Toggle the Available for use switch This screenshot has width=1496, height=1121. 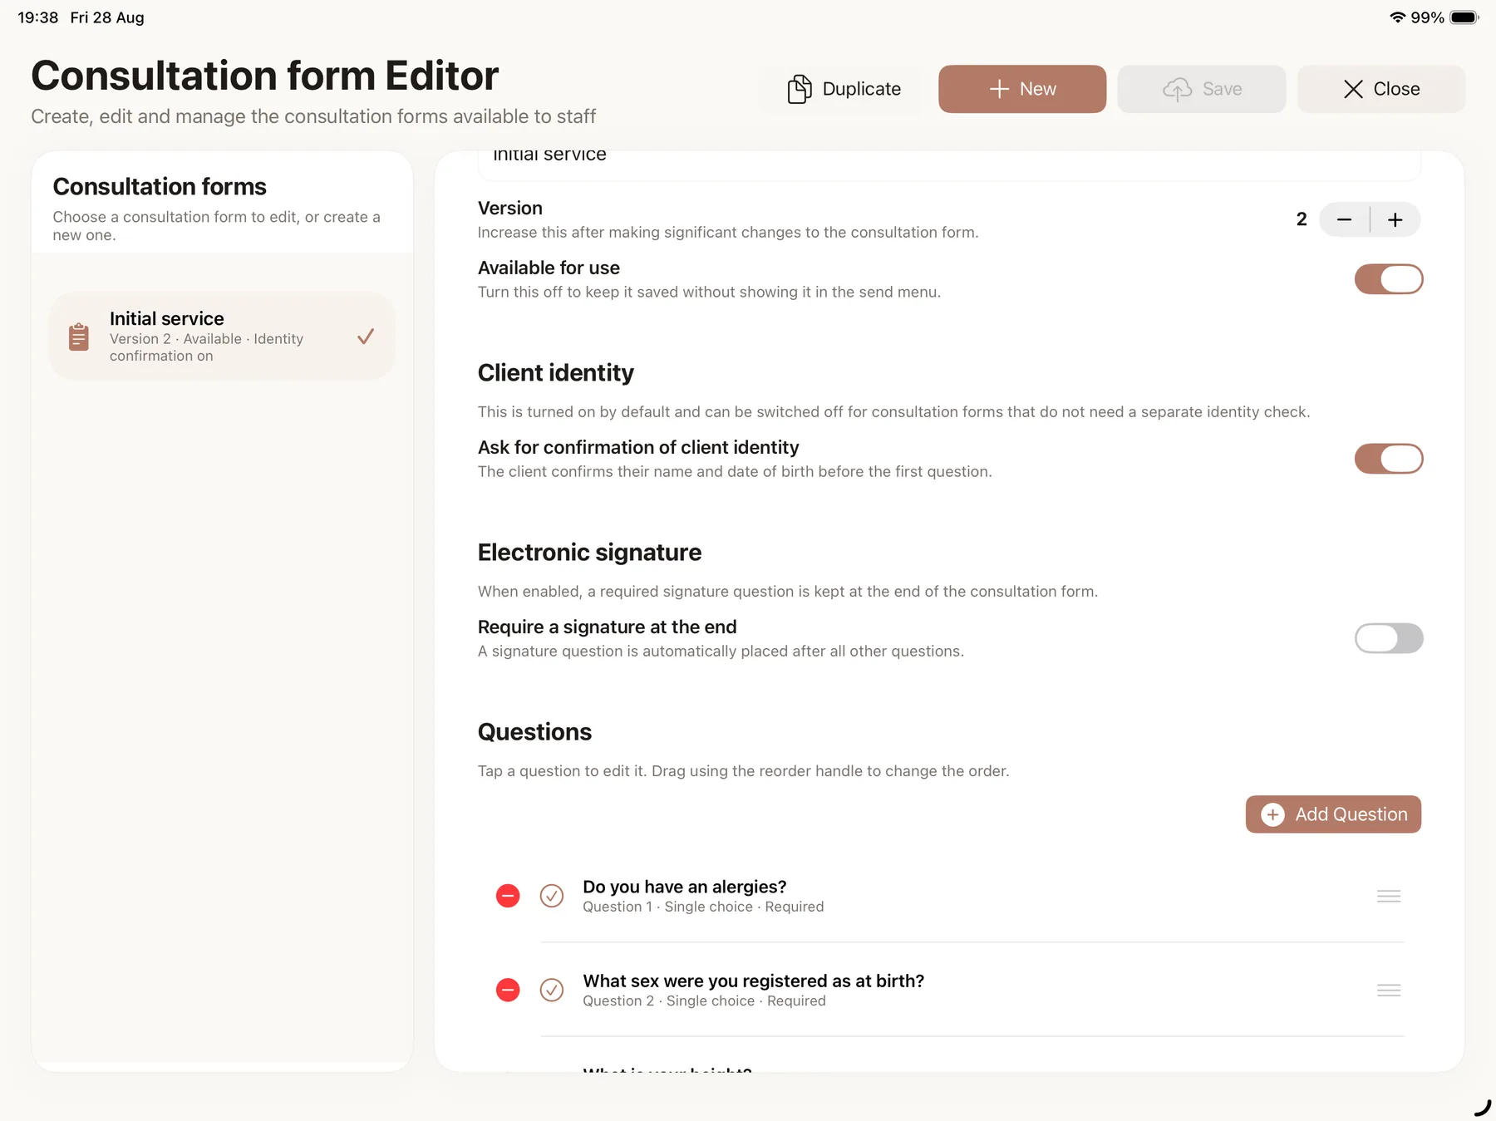(1389, 279)
